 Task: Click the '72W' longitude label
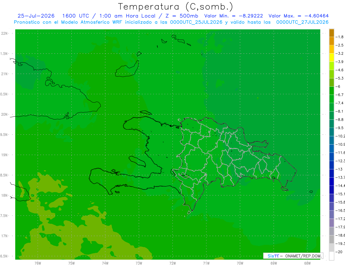tap(172, 263)
